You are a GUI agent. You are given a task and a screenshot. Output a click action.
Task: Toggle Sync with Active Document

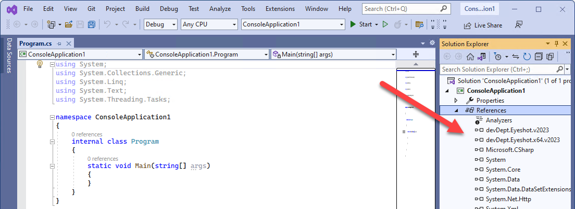[516, 57]
